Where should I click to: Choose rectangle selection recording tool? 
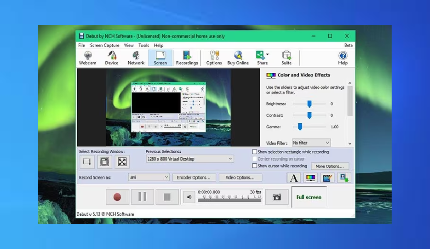[x=87, y=162]
